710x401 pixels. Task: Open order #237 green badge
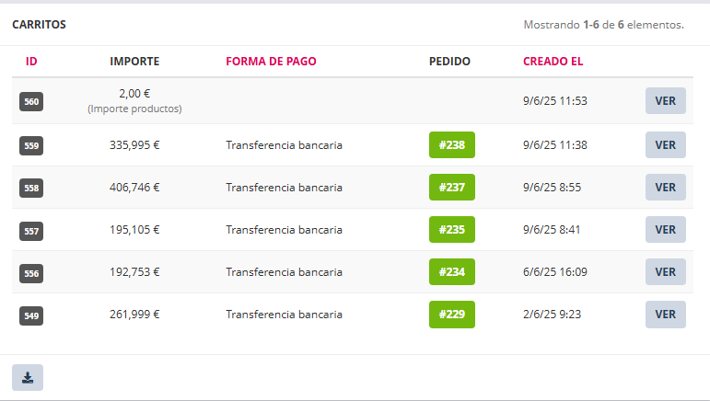(451, 188)
